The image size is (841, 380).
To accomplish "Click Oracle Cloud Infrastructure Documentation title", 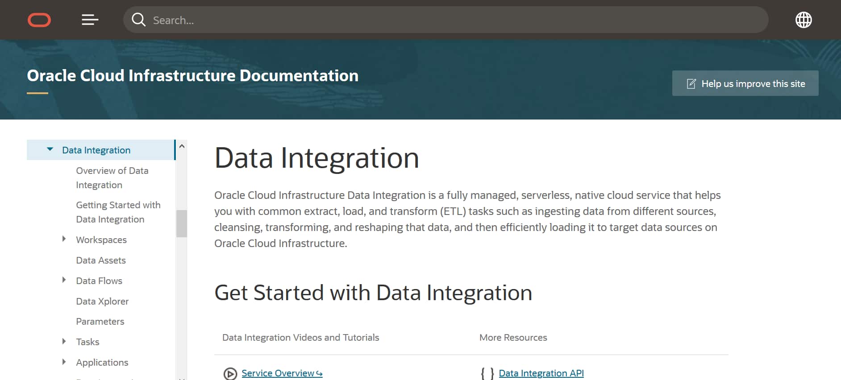I will (x=192, y=75).
